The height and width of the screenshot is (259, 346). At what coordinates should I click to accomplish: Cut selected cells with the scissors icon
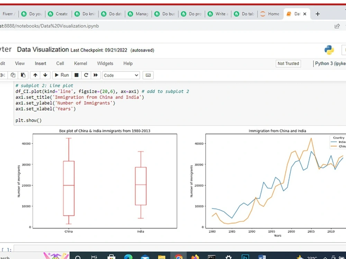point(3,75)
